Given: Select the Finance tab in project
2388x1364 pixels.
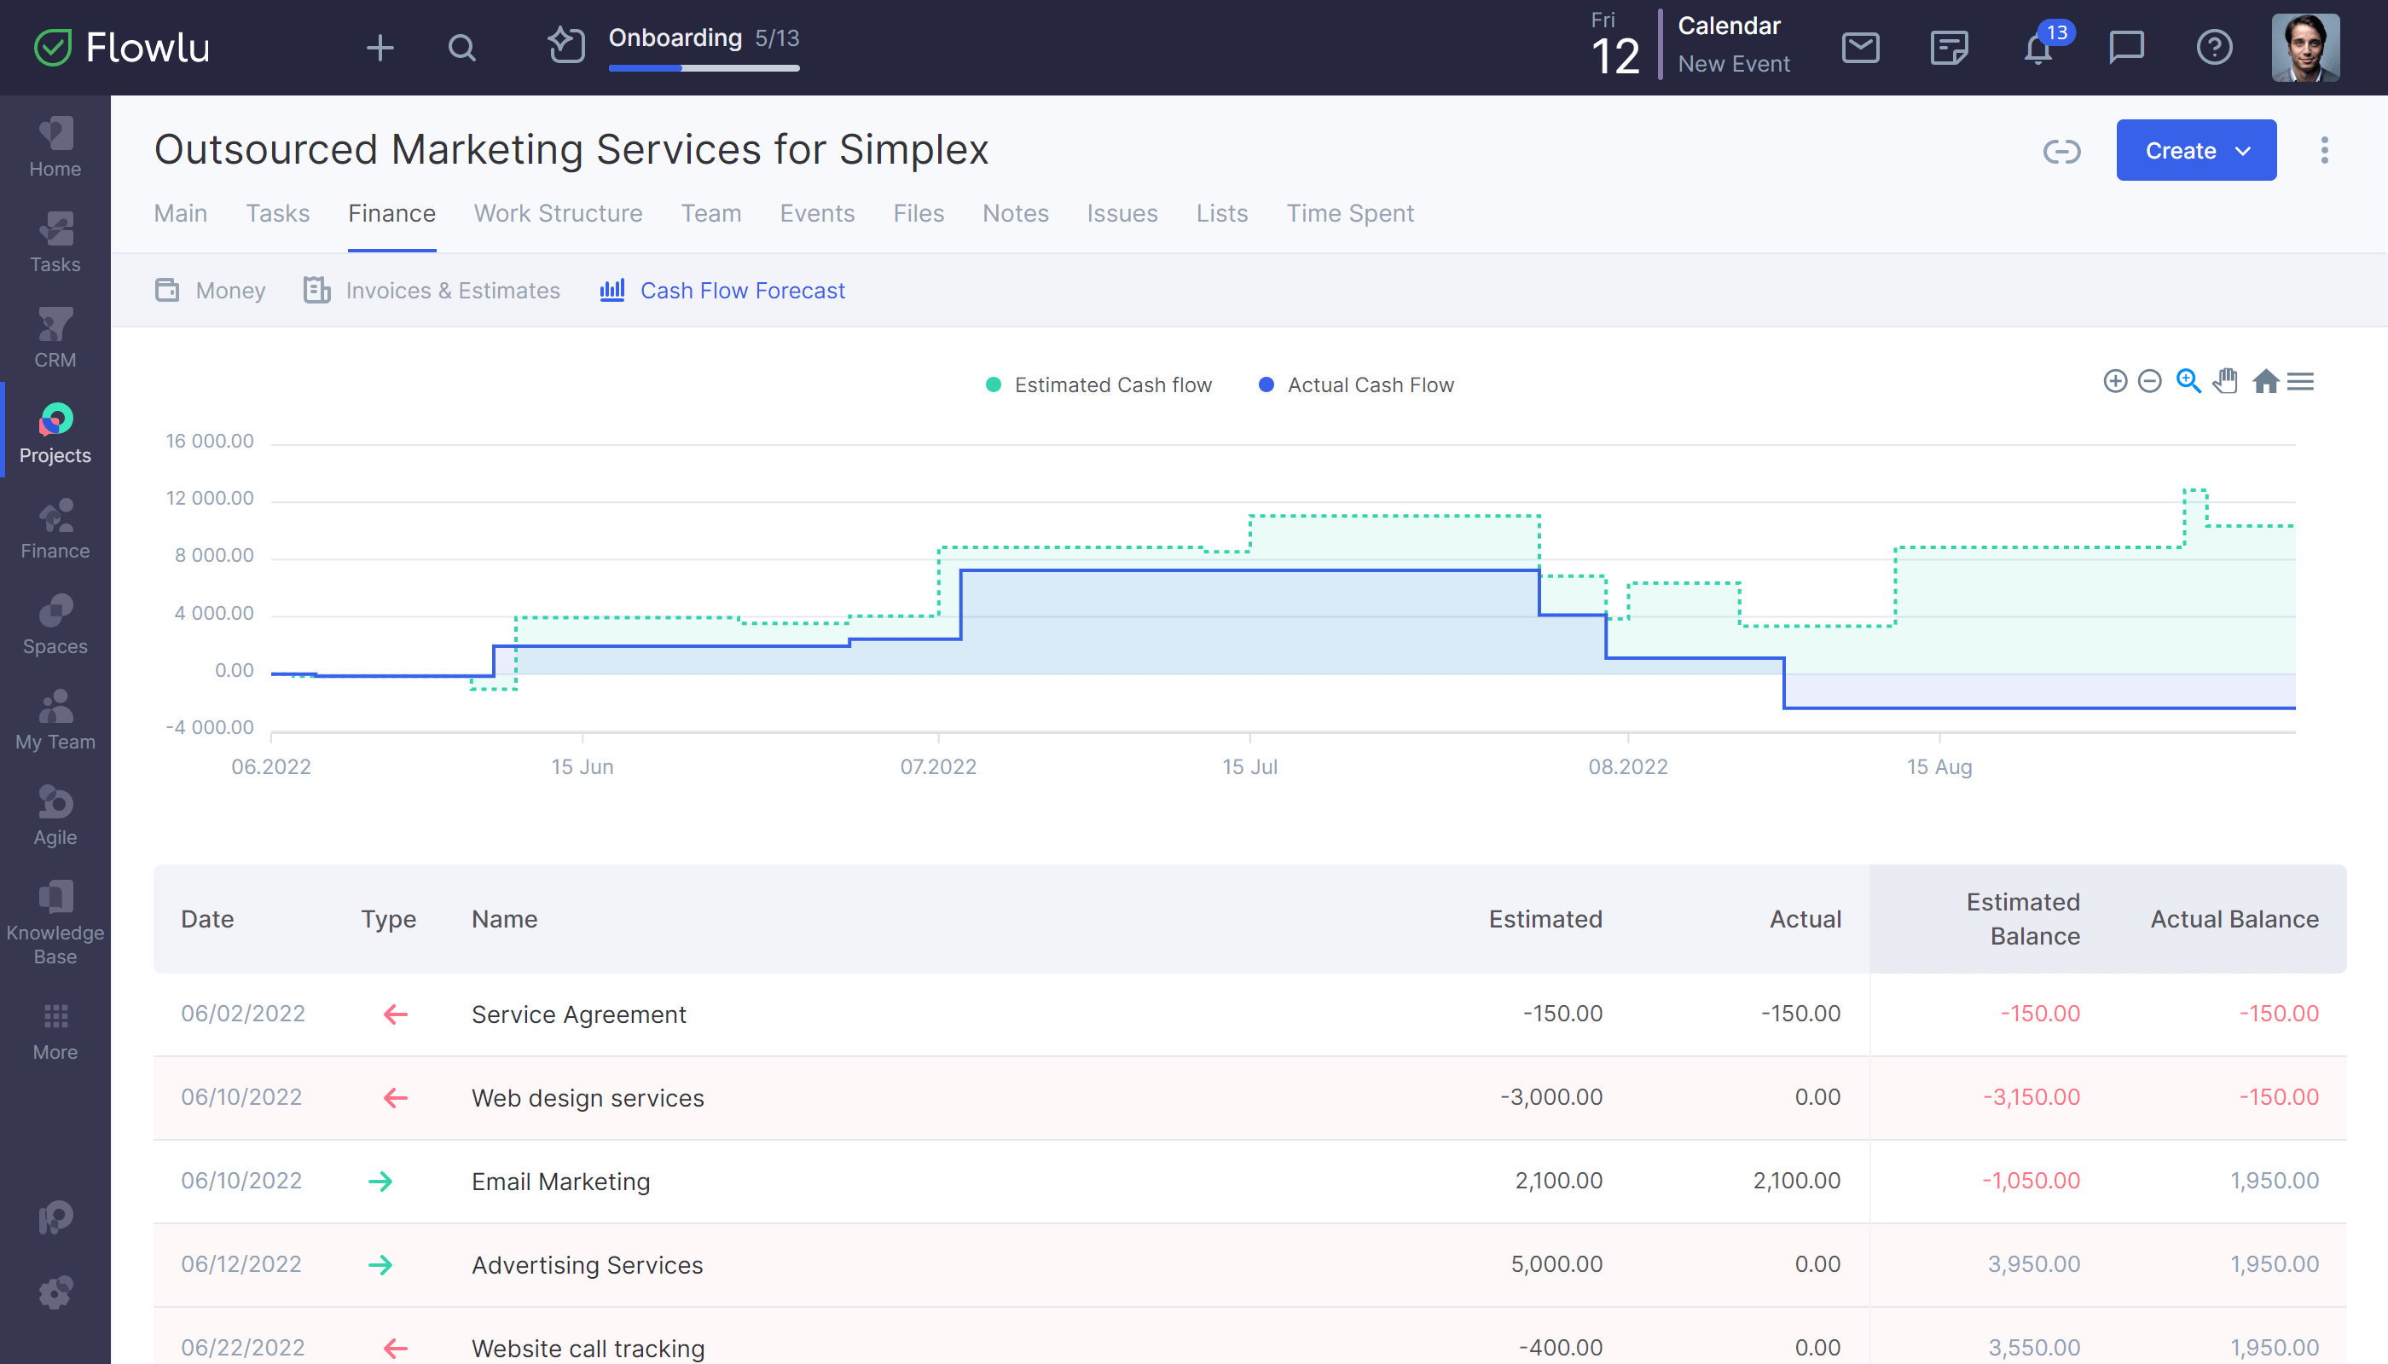Looking at the screenshot, I should tap(392, 211).
